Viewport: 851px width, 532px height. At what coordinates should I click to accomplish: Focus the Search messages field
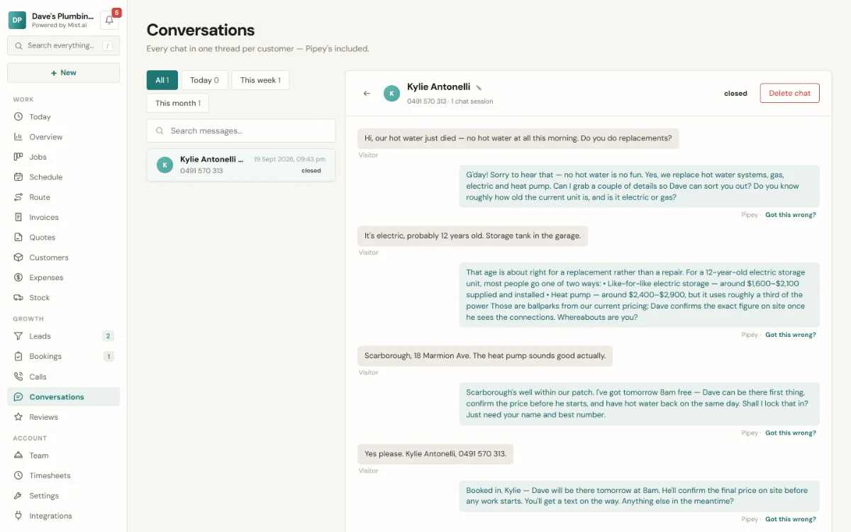(x=241, y=131)
